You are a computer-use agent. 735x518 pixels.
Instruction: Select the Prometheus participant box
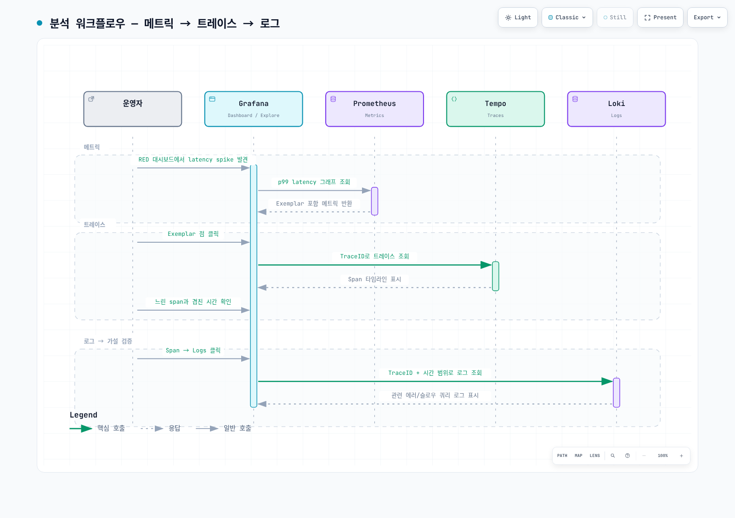click(374, 109)
